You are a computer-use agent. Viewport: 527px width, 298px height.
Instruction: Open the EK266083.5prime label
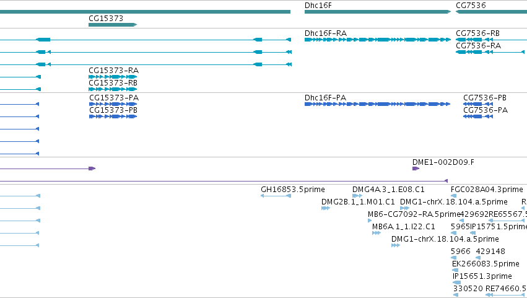486,264
